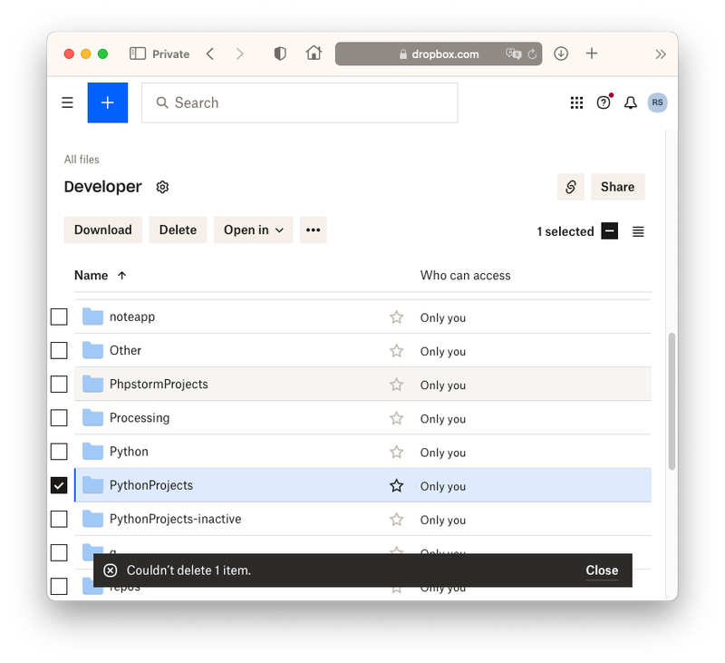Open the Python folder
Viewport: 725px width, 663px height.
tap(129, 452)
